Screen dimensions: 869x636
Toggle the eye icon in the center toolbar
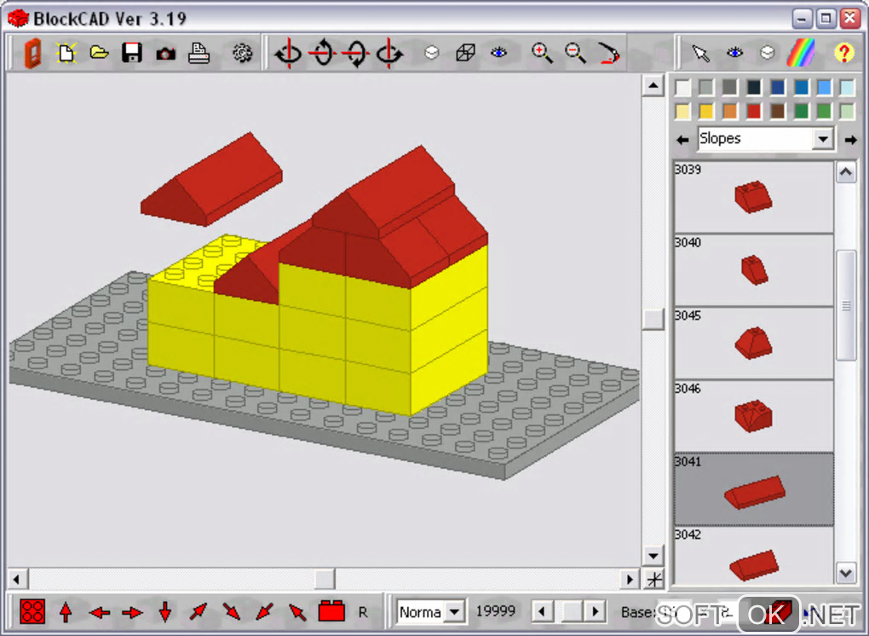(x=498, y=53)
